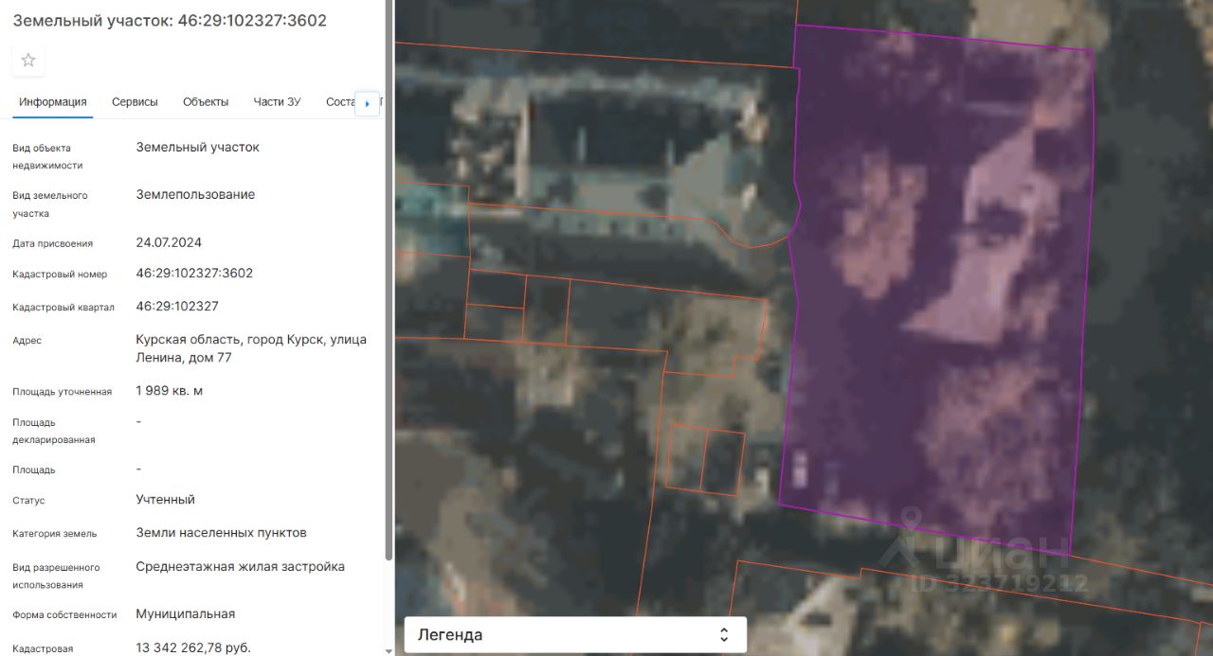Click the title Земельный участок: 46:29:102327:3602
Viewport: 1213px width, 656px height.
click(x=170, y=20)
